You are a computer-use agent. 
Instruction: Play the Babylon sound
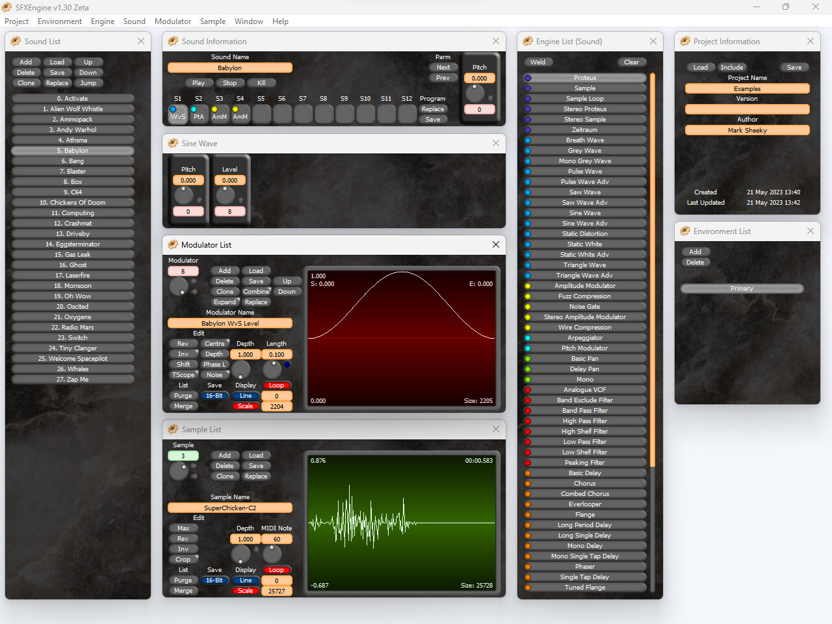(199, 83)
